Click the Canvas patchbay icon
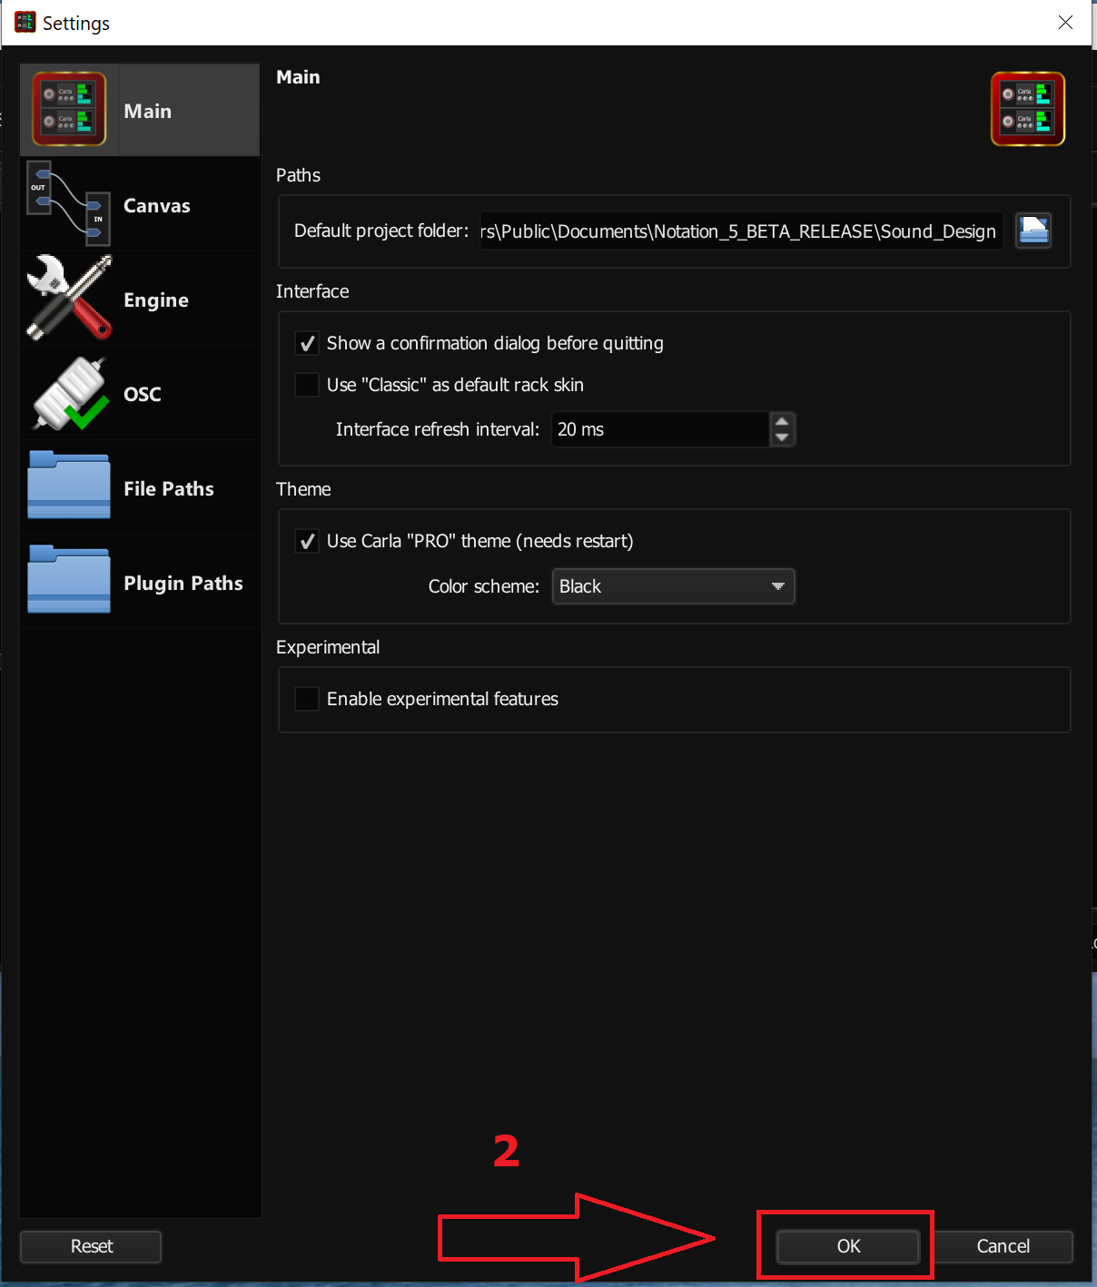The height and width of the screenshot is (1287, 1097). (69, 204)
